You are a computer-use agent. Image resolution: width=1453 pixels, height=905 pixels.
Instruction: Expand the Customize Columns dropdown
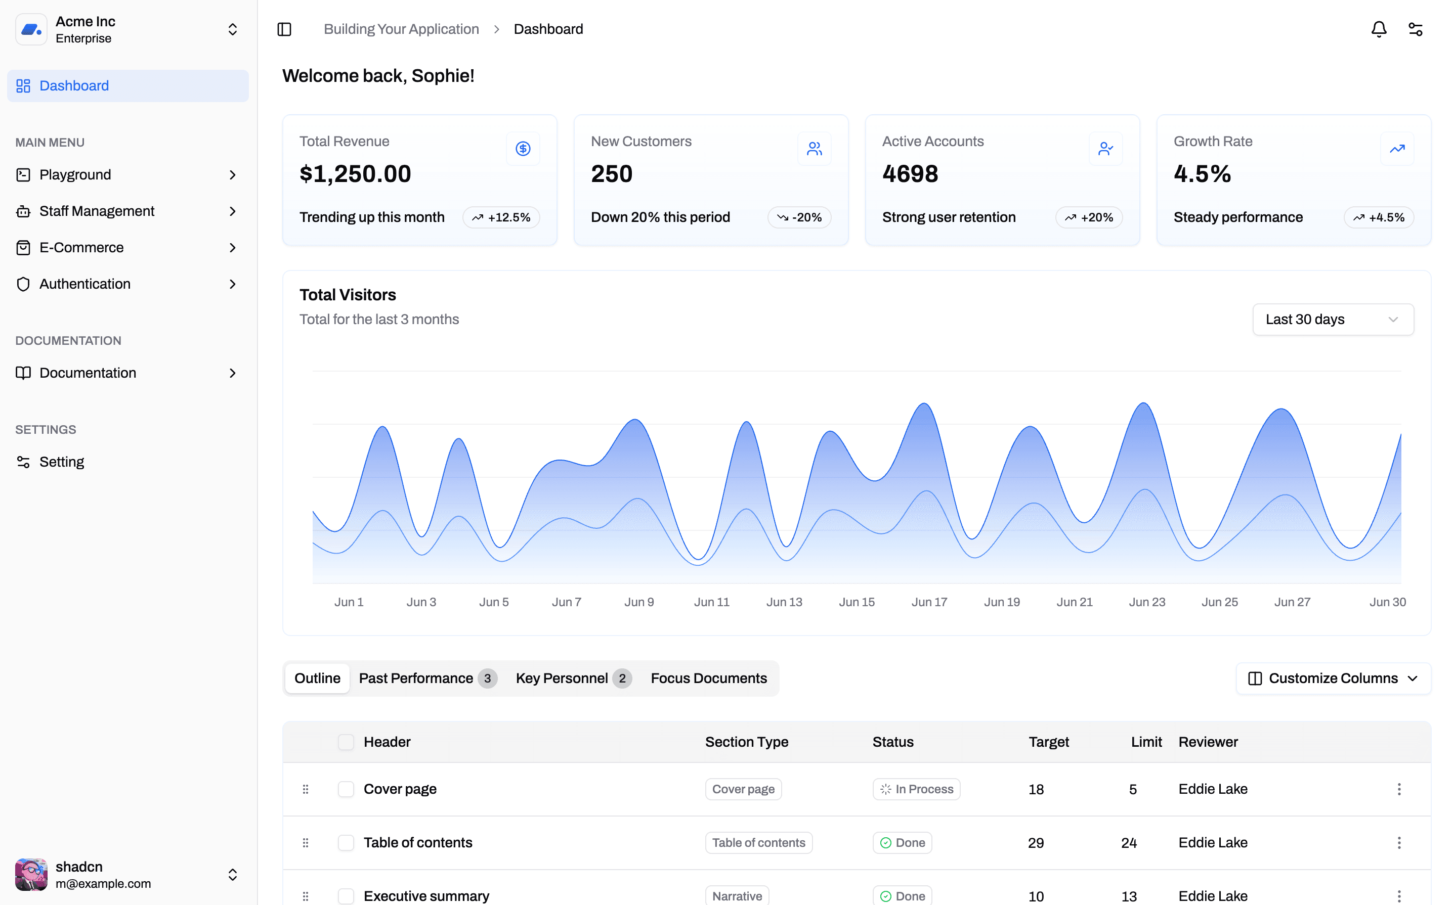pyautogui.click(x=1333, y=678)
